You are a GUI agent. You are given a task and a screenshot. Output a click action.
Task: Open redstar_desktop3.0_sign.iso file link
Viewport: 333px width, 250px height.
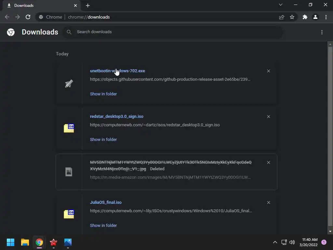(x=117, y=117)
